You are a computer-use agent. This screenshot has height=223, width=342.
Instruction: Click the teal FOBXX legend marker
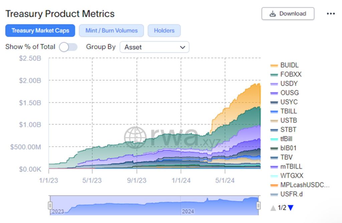coord(275,74)
